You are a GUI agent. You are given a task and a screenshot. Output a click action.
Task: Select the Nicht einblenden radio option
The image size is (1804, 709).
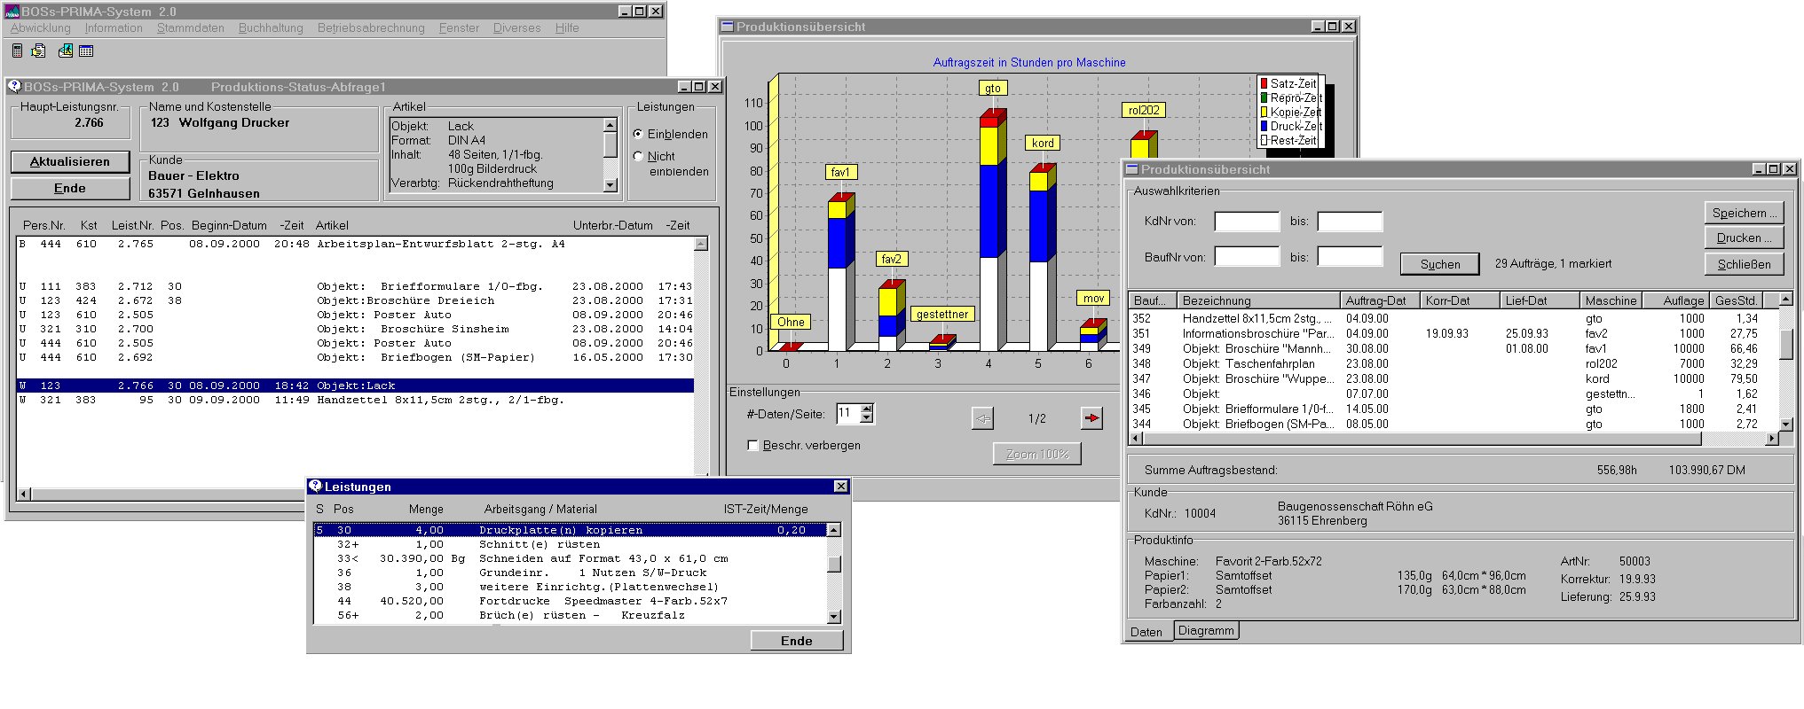coord(638,157)
